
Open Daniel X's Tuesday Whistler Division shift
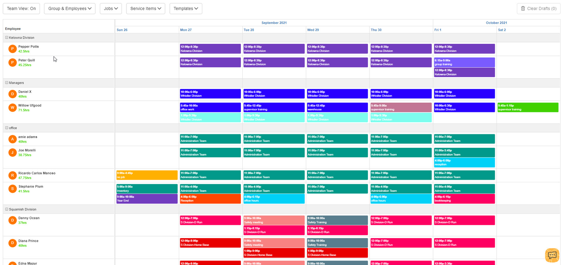click(x=274, y=94)
